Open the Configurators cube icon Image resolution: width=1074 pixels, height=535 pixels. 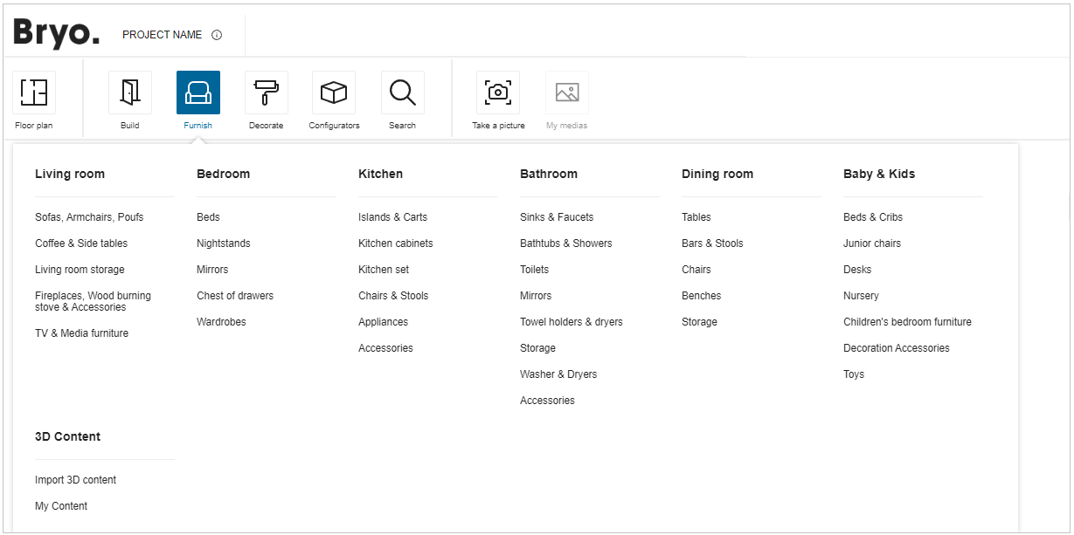pos(334,93)
